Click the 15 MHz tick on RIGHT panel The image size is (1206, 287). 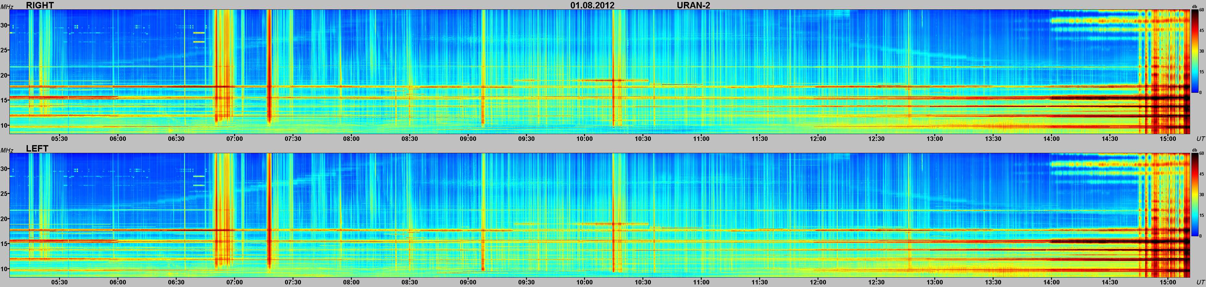click(x=4, y=100)
